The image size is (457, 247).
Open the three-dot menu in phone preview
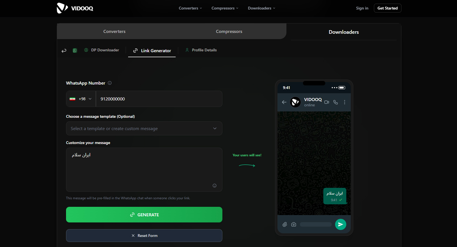[x=345, y=102]
